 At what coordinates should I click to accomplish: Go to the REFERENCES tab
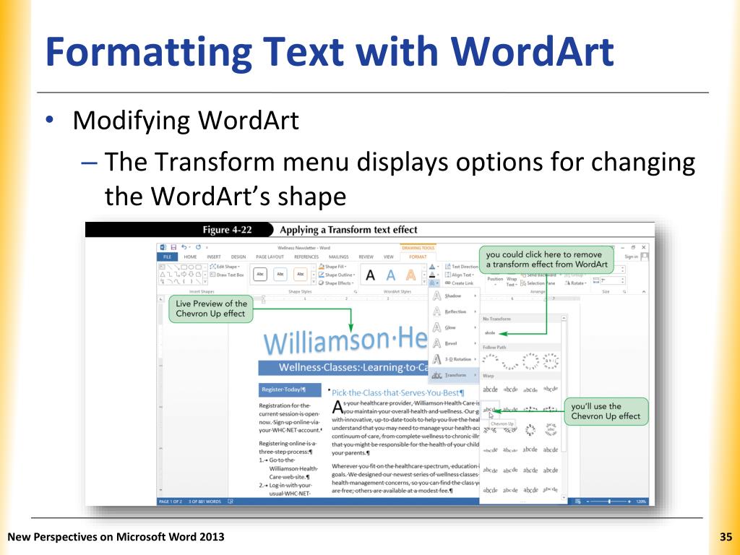click(x=306, y=257)
